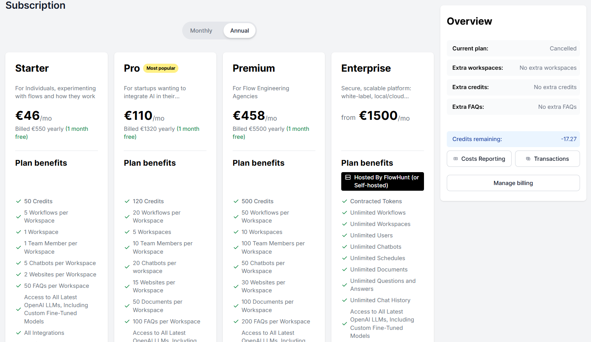This screenshot has height=342, width=591.
Task: Click the checkmark beside 2 Websites per Workspace
Action: 18,275
